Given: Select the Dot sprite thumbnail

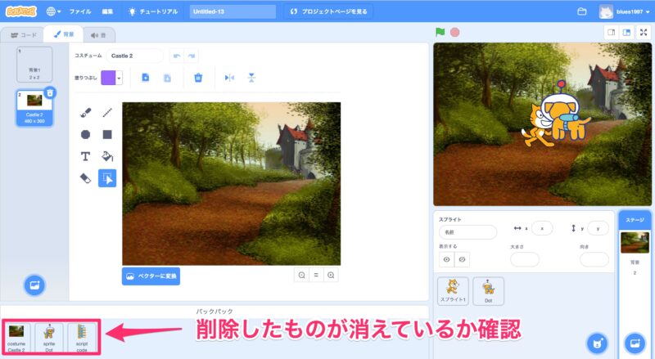Looking at the screenshot, I should 488,290.
